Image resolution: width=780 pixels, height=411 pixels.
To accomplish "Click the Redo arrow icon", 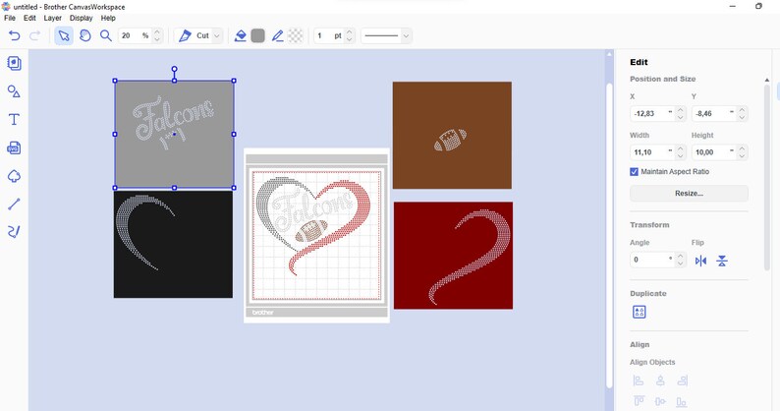I will point(34,35).
